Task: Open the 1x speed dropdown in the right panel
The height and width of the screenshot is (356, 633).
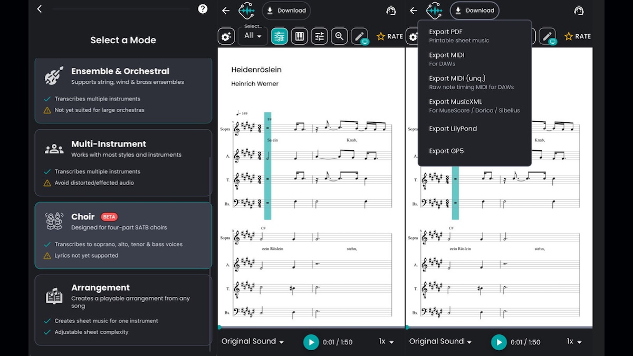Action: point(574,342)
